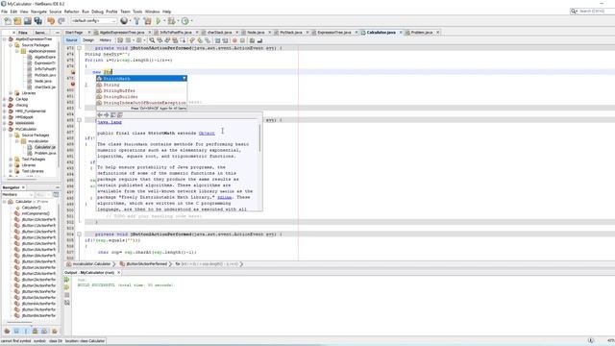Click the Source view button
Viewport: 615px width, 346px height.
71,40
